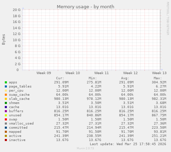171x152 pixels.
Task: Click the 'buffers' legend label
Action: tap(16, 111)
